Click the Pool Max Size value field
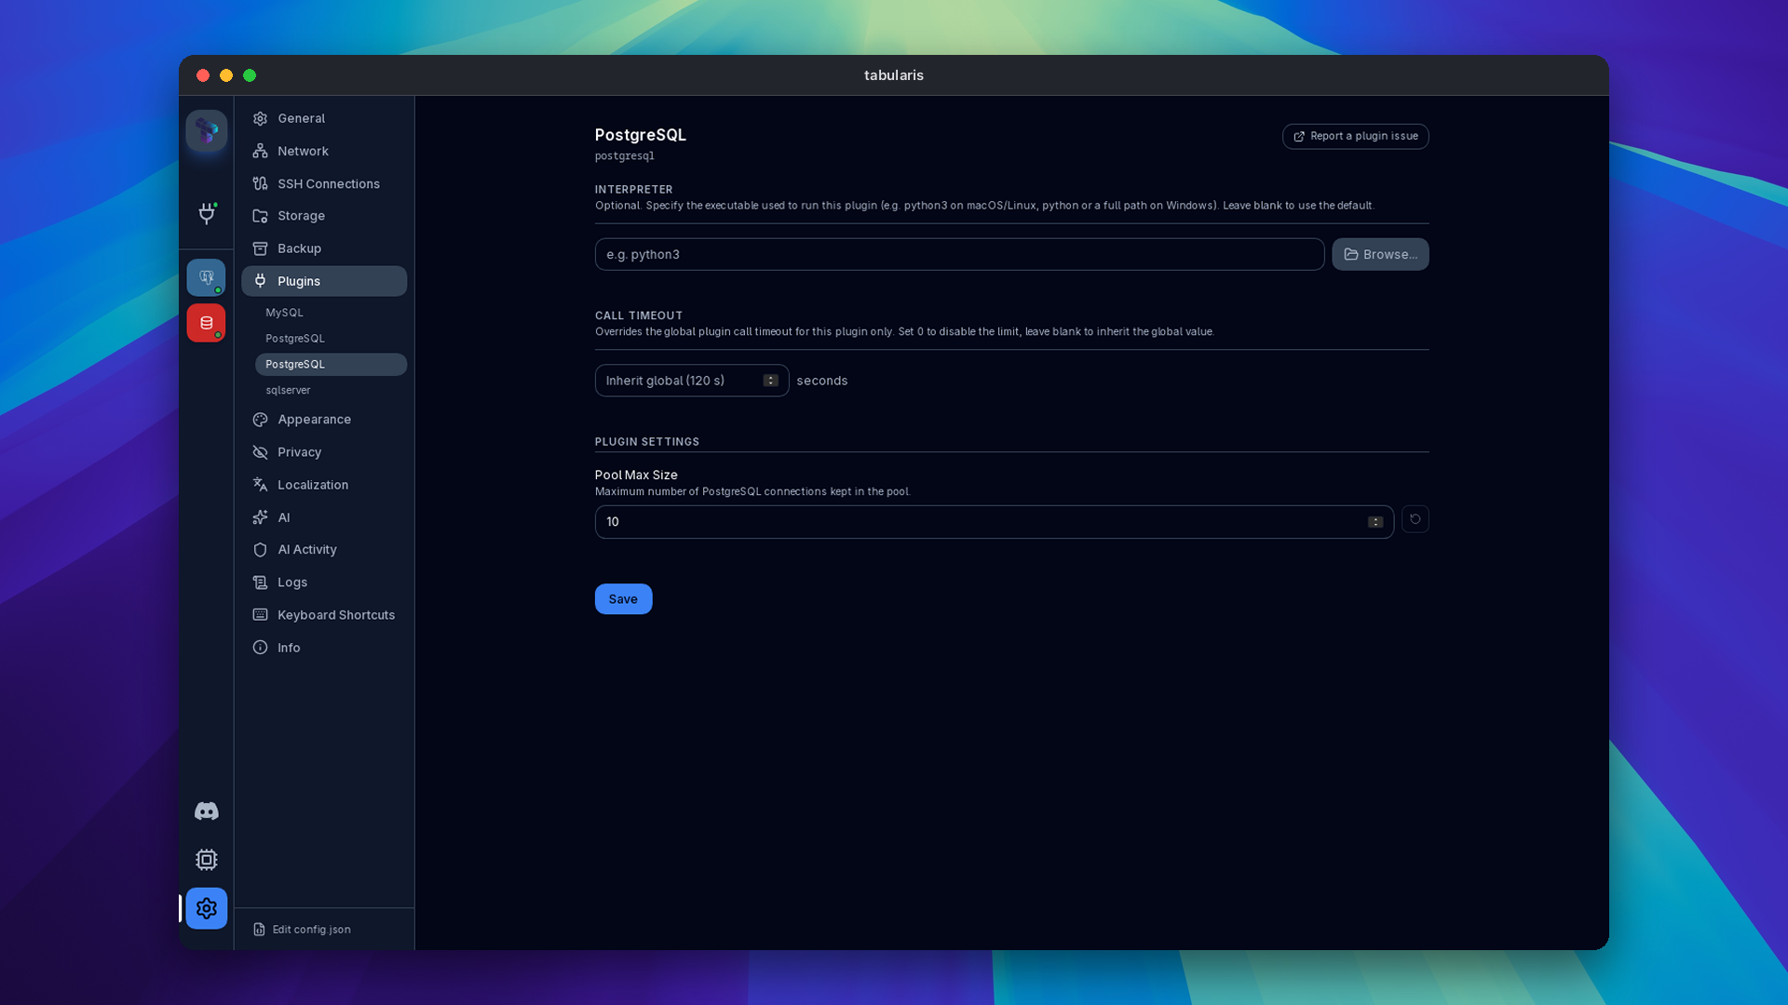Screen dimensions: 1788x1005 [994, 522]
